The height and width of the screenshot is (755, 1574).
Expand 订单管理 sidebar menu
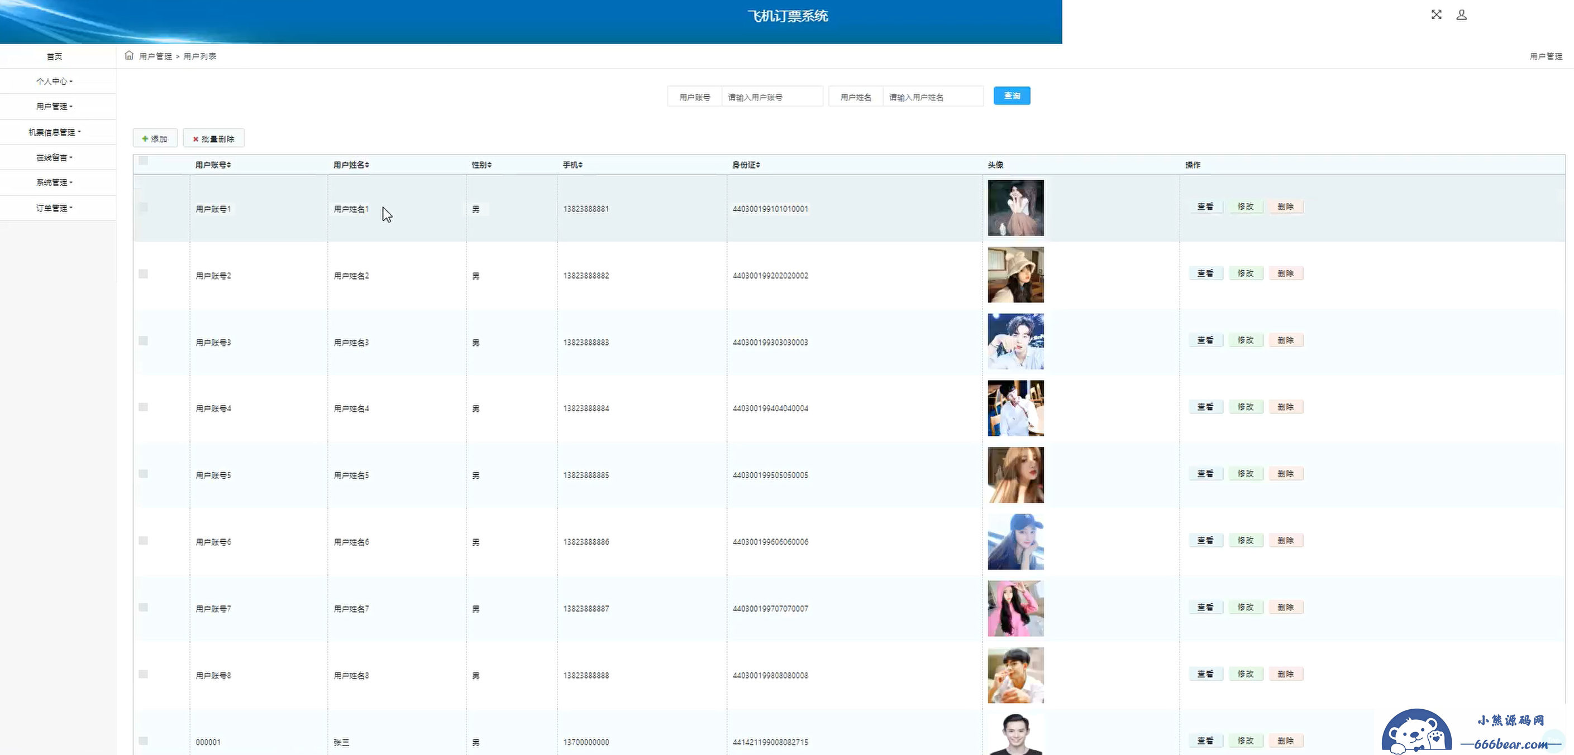click(54, 208)
